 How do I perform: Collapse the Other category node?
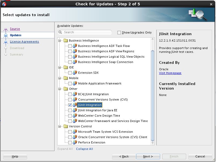click(x=59, y=89)
